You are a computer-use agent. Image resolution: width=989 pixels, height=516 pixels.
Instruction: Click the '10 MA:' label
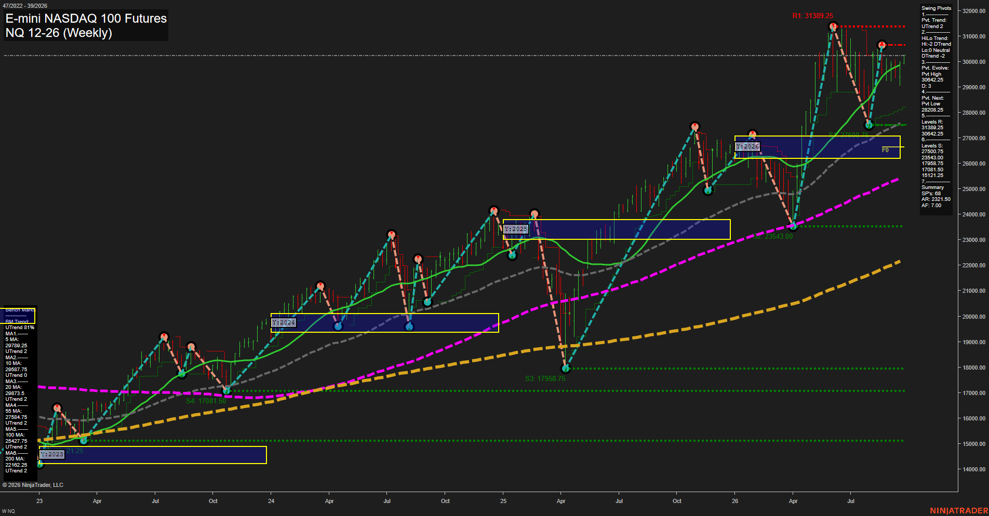click(13, 363)
